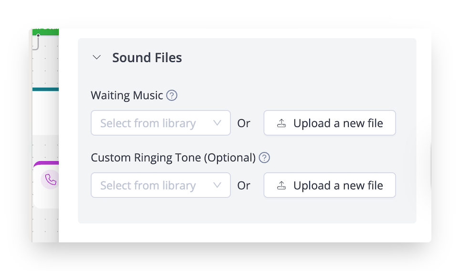Click the green node at canvas top

tap(45, 31)
